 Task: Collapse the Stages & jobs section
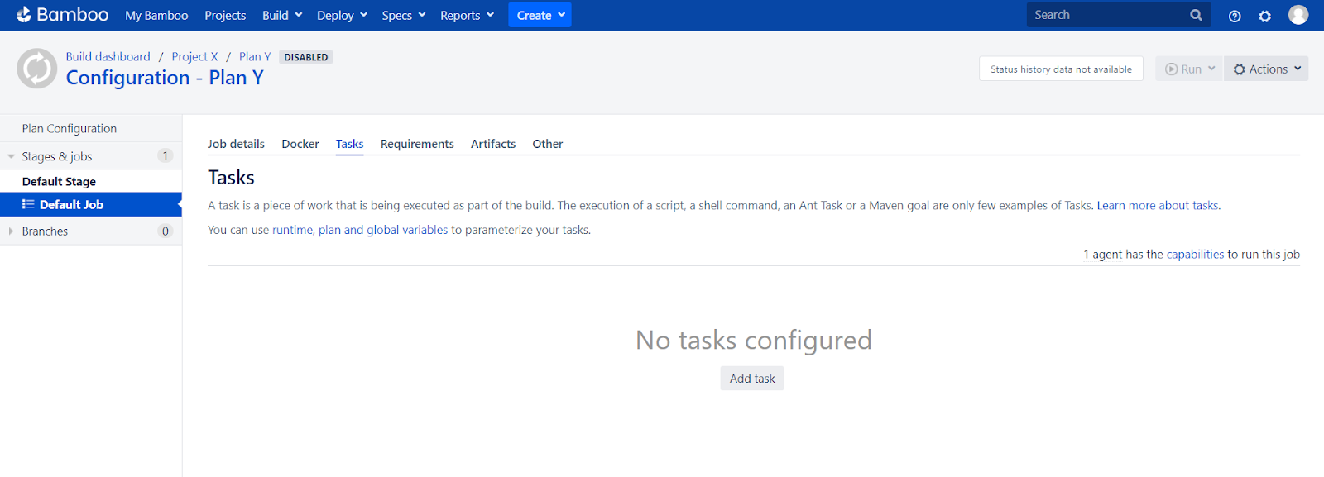12,156
